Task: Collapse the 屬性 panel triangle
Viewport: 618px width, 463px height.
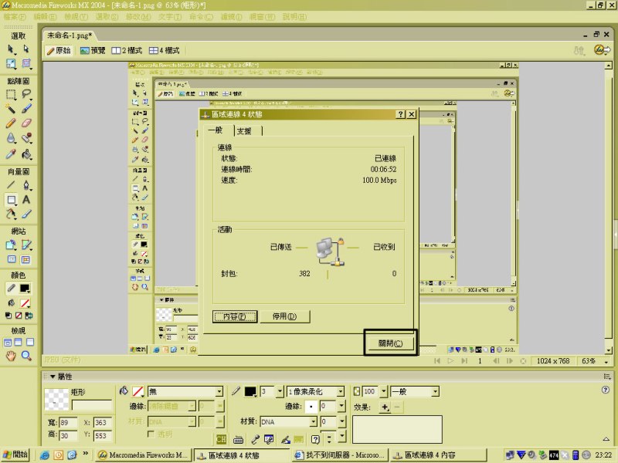Action: click(x=53, y=377)
